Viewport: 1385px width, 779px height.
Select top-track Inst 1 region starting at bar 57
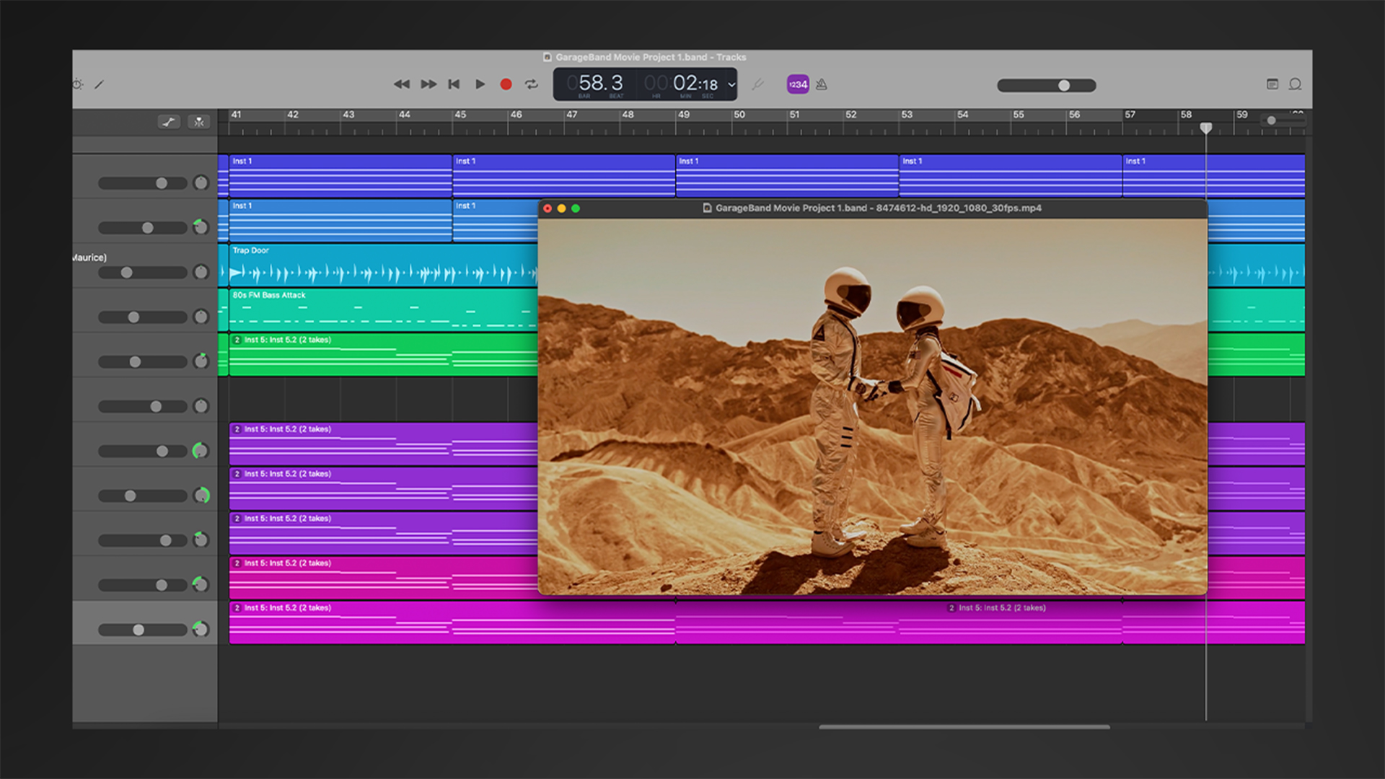[x=1214, y=176]
